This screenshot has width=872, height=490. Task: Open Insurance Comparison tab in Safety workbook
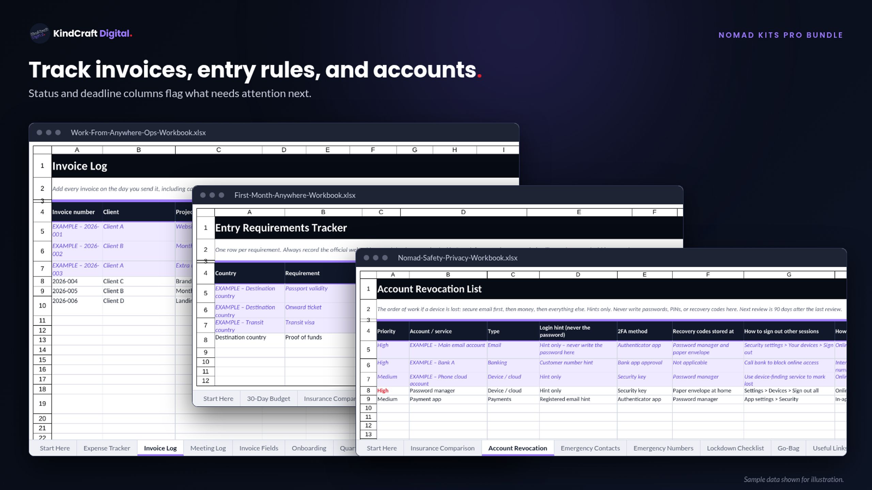pyautogui.click(x=442, y=448)
